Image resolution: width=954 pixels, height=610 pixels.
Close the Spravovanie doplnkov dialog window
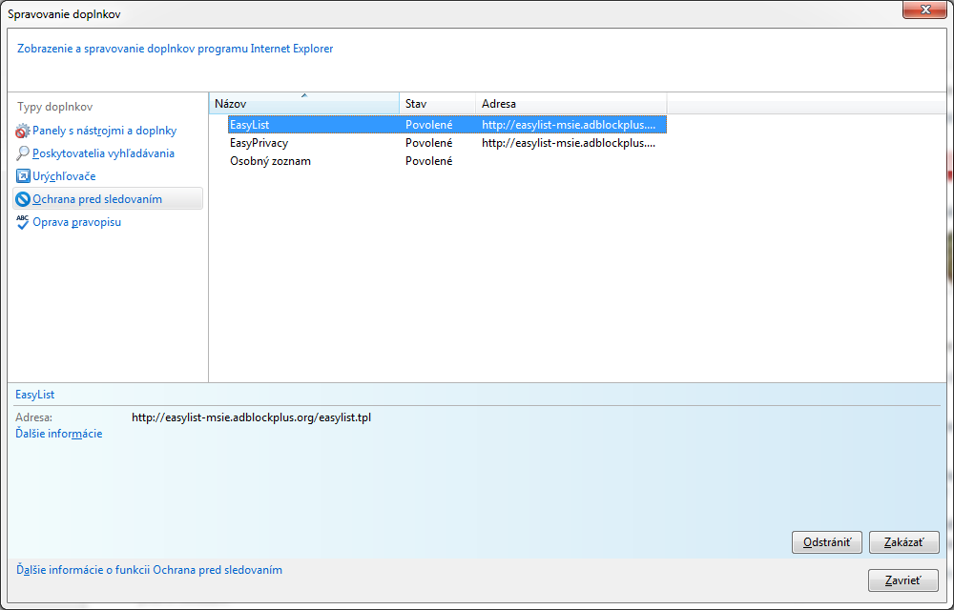922,11
